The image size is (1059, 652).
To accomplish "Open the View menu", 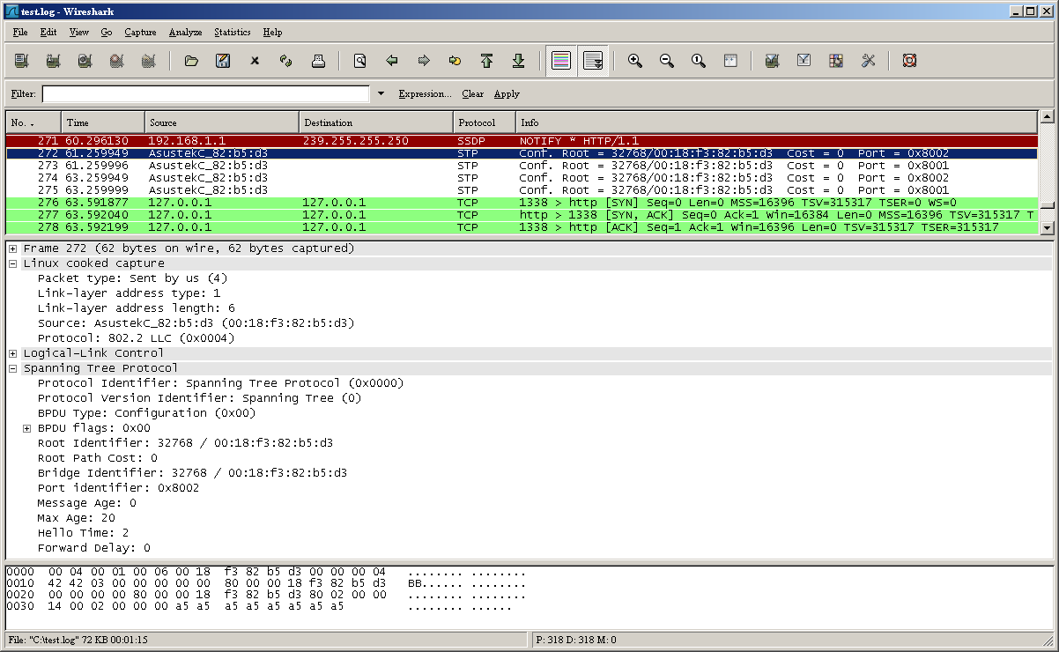I will coord(79,32).
